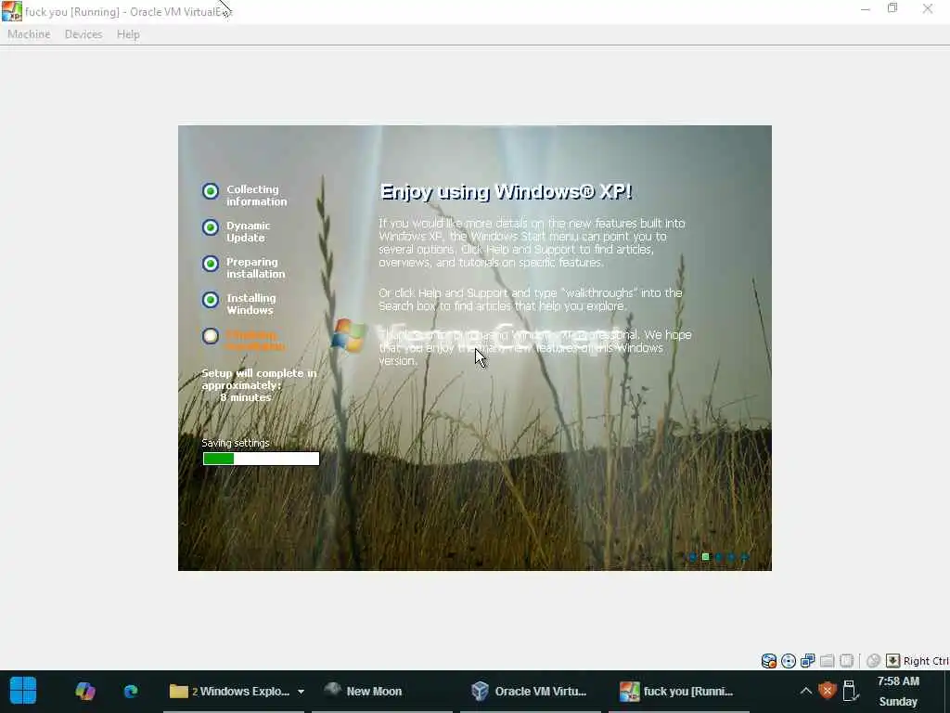Restore down the VirtualBox VM window
This screenshot has width=950, height=713.
892,8
